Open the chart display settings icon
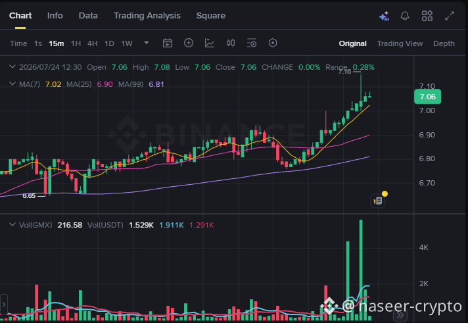 pos(252,43)
